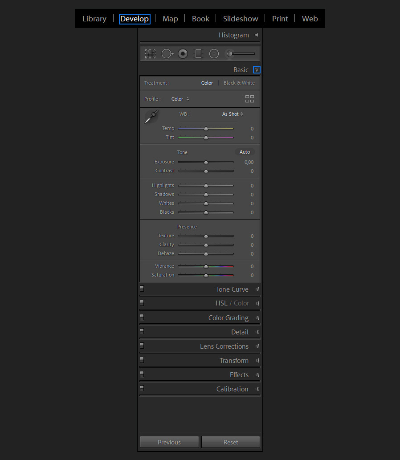Select the Spot Removal tool
Viewport: 400px width, 460px height.
click(x=167, y=54)
